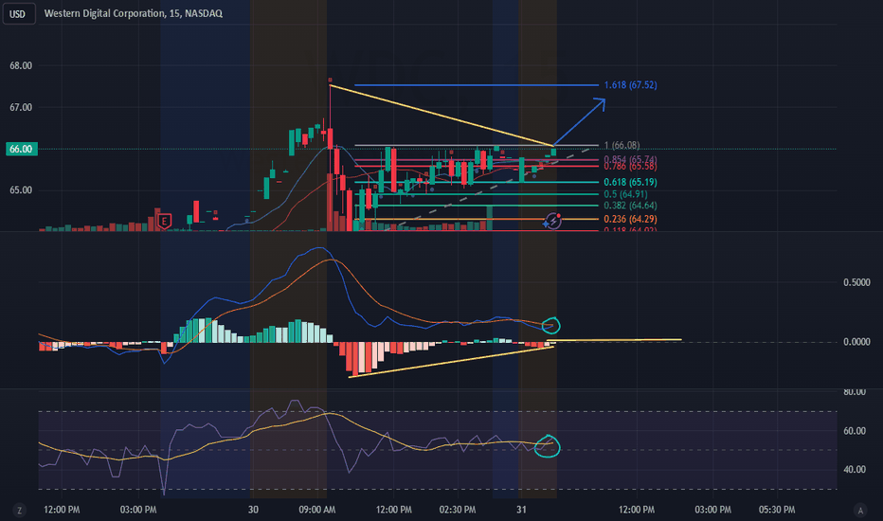Select the 0.854 (65.74) Fibonacci label

(630, 159)
